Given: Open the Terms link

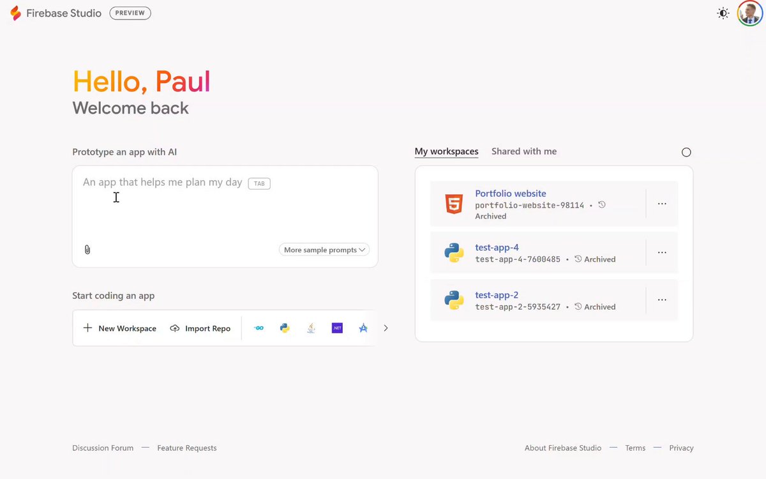Looking at the screenshot, I should tap(635, 448).
